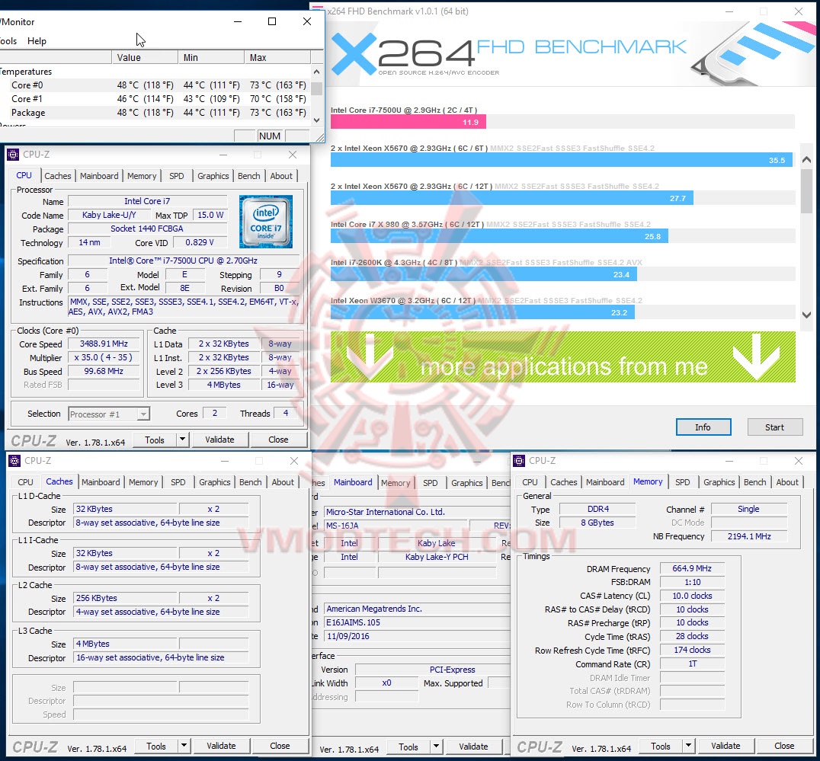Switch to Mainboard tab in the top CPU-Z window
The width and height of the screenshot is (820, 761).
[99, 176]
